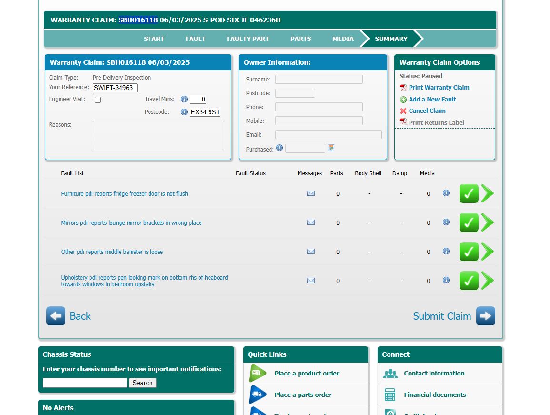The width and height of the screenshot is (550, 415).
Task: Click the Place a parts order link
Action: [303, 395]
